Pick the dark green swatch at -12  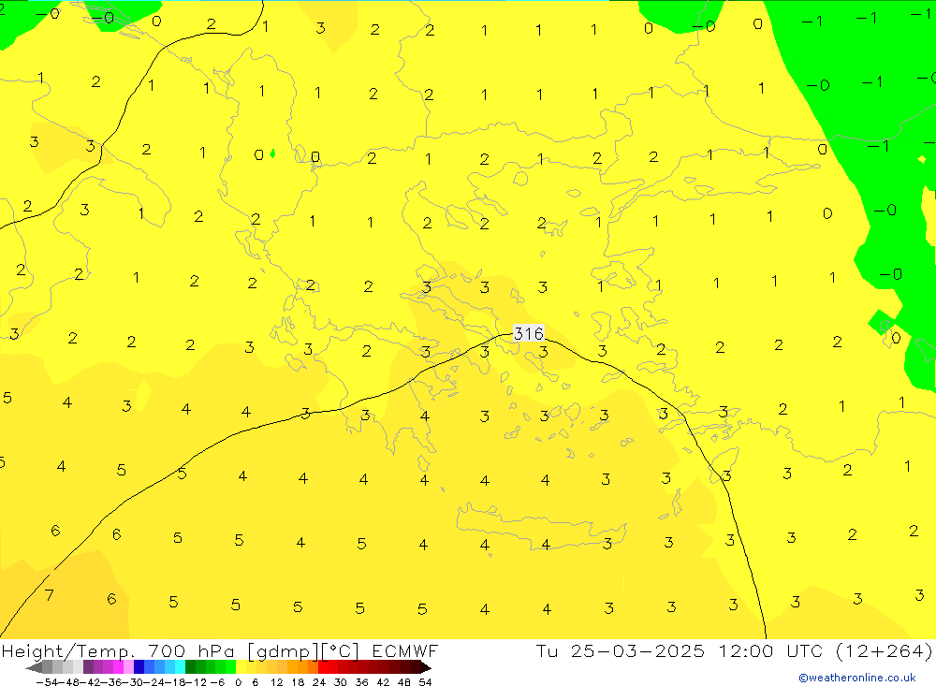click(190, 667)
